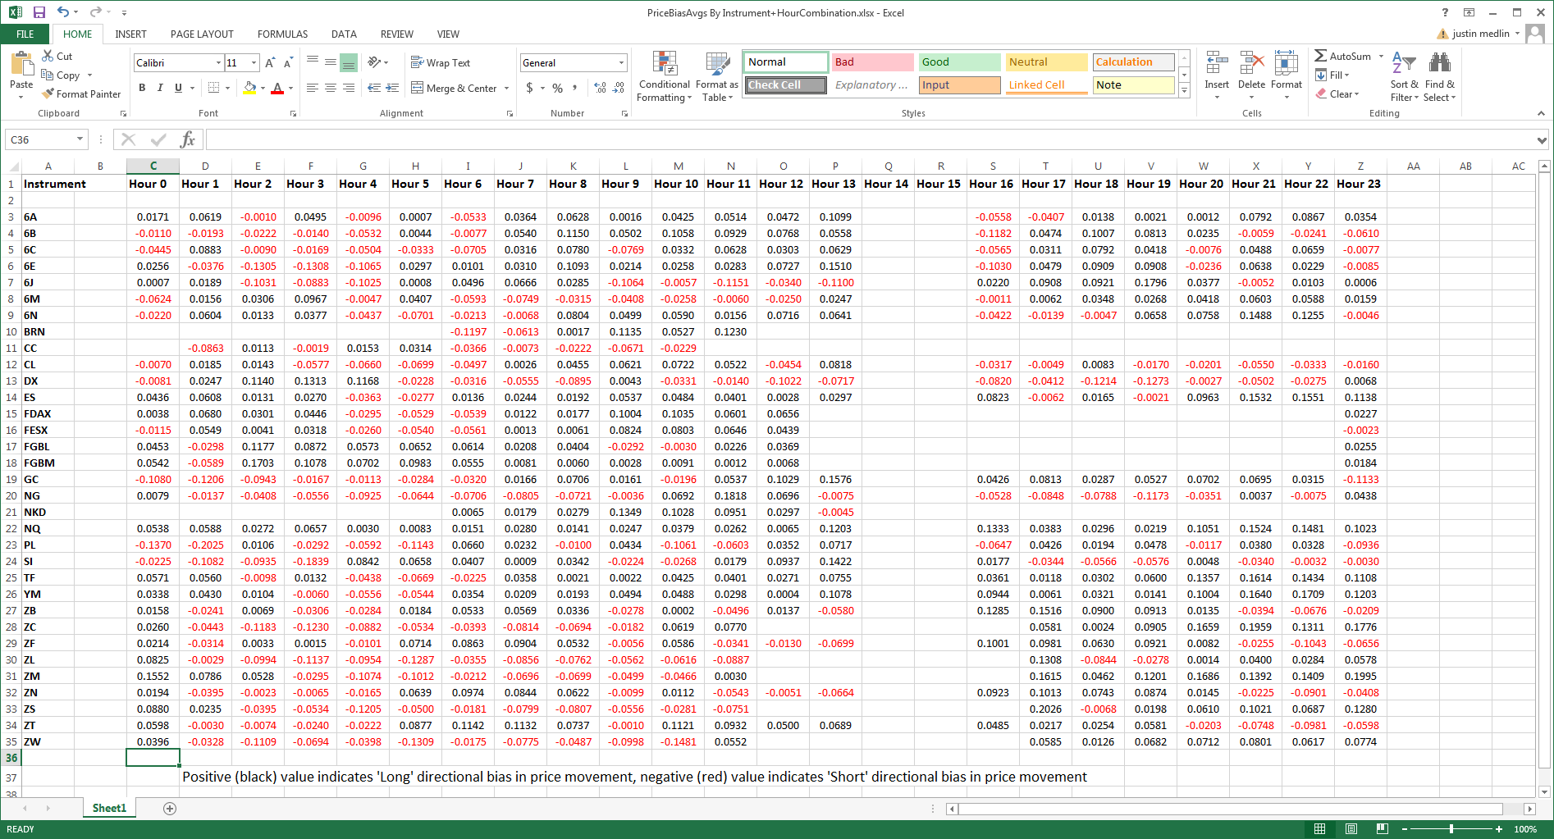Click the Increase Indent icon
This screenshot has height=839, width=1554.
click(x=392, y=88)
